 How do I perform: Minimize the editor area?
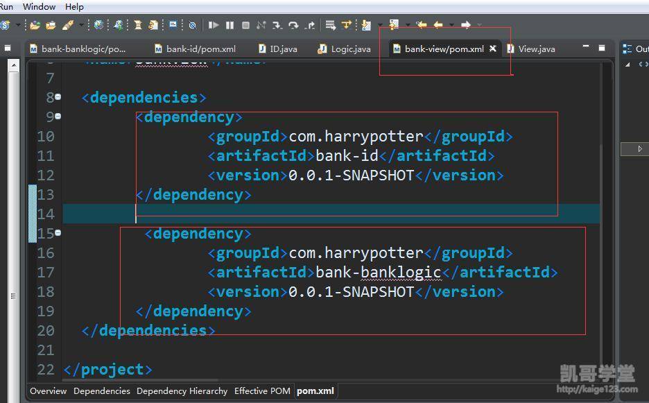(x=586, y=46)
